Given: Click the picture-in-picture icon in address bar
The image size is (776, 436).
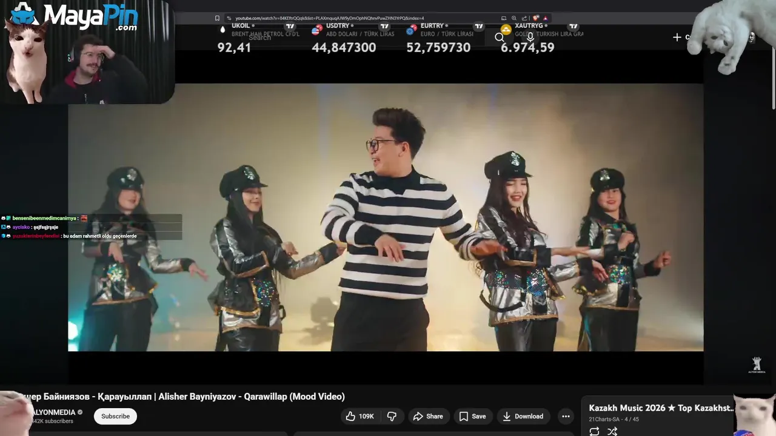Looking at the screenshot, I should click(x=504, y=18).
